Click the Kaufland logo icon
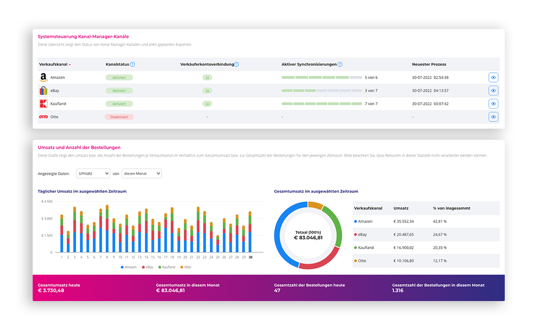Image resolution: width=537 pixels, height=335 pixels. [43, 104]
